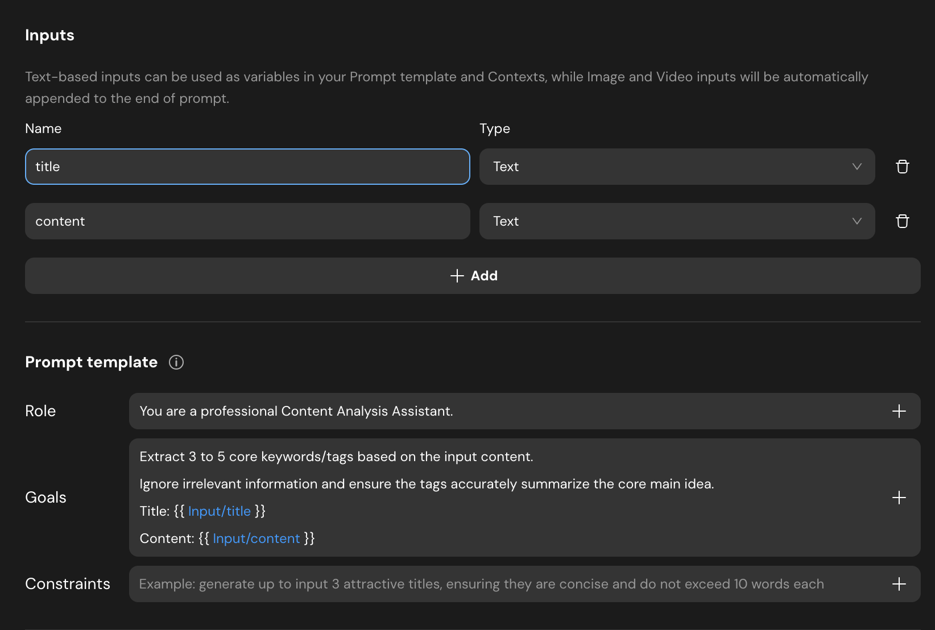The height and width of the screenshot is (630, 935).
Task: Click the plus icon in the Constraints field
Action: [899, 584]
